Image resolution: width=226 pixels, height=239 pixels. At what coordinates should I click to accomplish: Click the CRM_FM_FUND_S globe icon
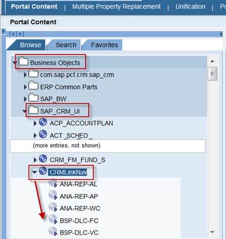coord(43,159)
